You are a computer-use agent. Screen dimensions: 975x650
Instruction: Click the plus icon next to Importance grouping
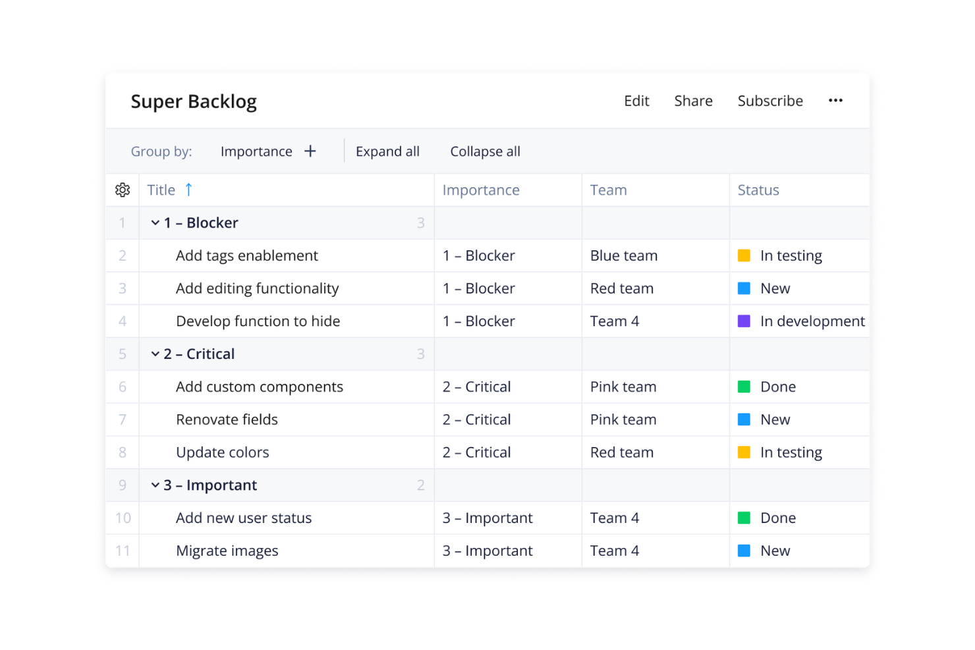(x=310, y=151)
